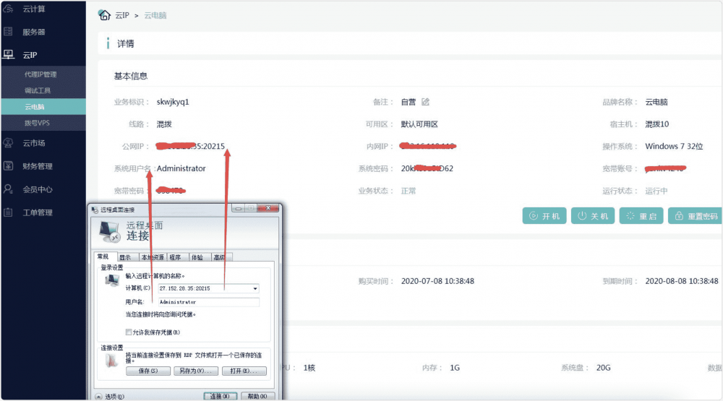Viewport: 723px width, 401px height.
Task: Switch to the 显示 tab in remote desktop
Action: pyautogui.click(x=125, y=257)
